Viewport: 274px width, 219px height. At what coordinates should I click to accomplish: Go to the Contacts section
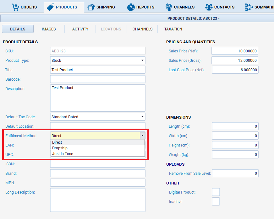[x=220, y=7]
